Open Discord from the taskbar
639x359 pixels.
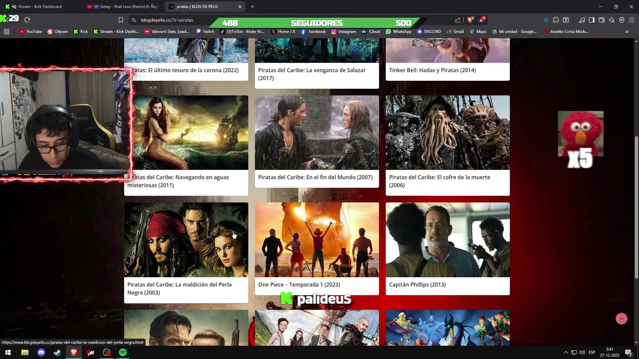pyautogui.click(x=41, y=353)
